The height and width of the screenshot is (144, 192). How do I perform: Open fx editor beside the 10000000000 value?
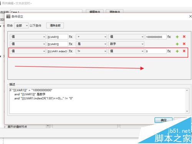[x=169, y=37]
